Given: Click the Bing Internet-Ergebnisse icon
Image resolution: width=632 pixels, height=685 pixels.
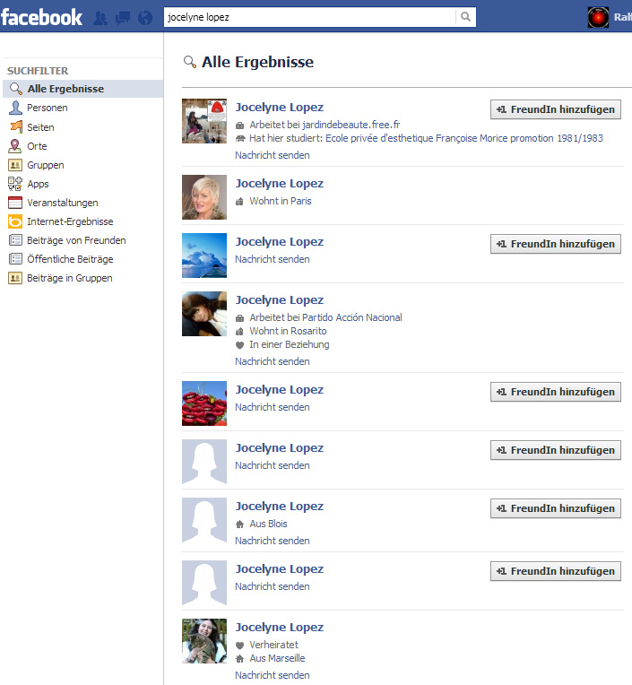Looking at the screenshot, I should 15,221.
